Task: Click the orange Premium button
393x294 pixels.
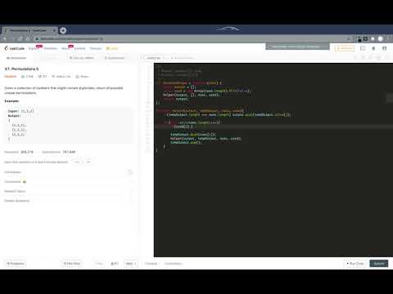Action: 345,48
